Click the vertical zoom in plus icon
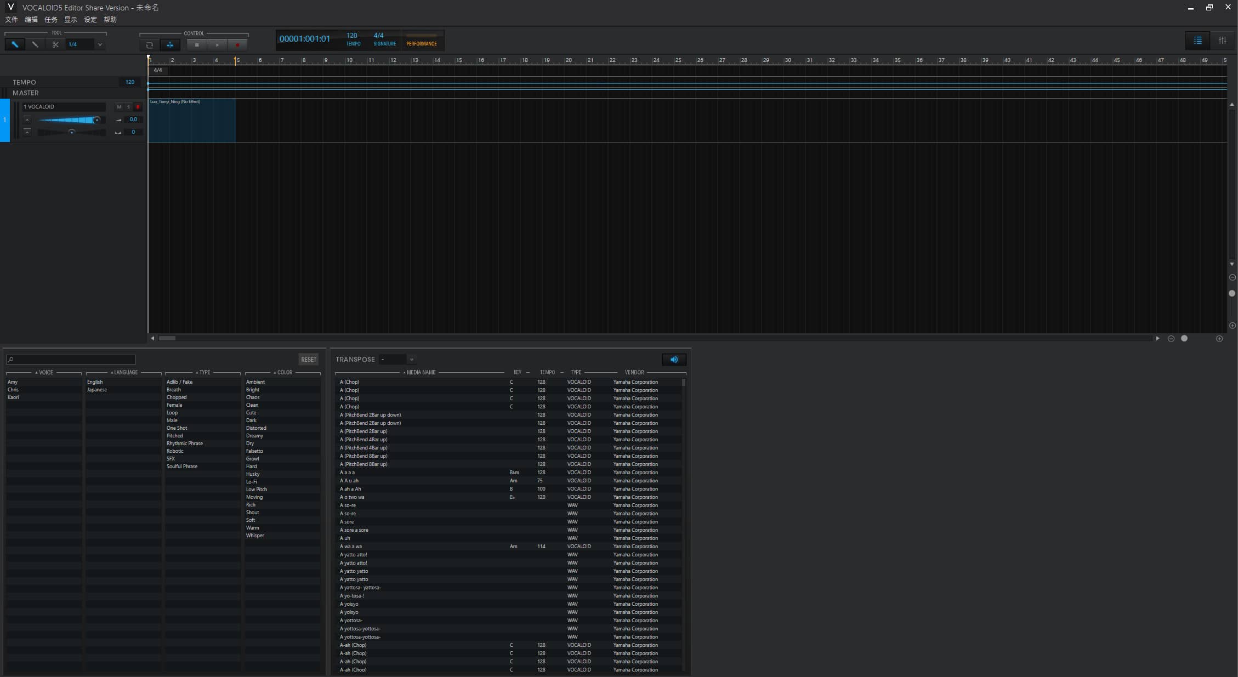Viewport: 1238px width, 677px height. point(1232,326)
